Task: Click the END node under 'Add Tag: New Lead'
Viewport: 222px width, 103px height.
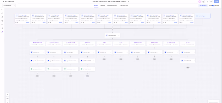Action: (188, 67)
